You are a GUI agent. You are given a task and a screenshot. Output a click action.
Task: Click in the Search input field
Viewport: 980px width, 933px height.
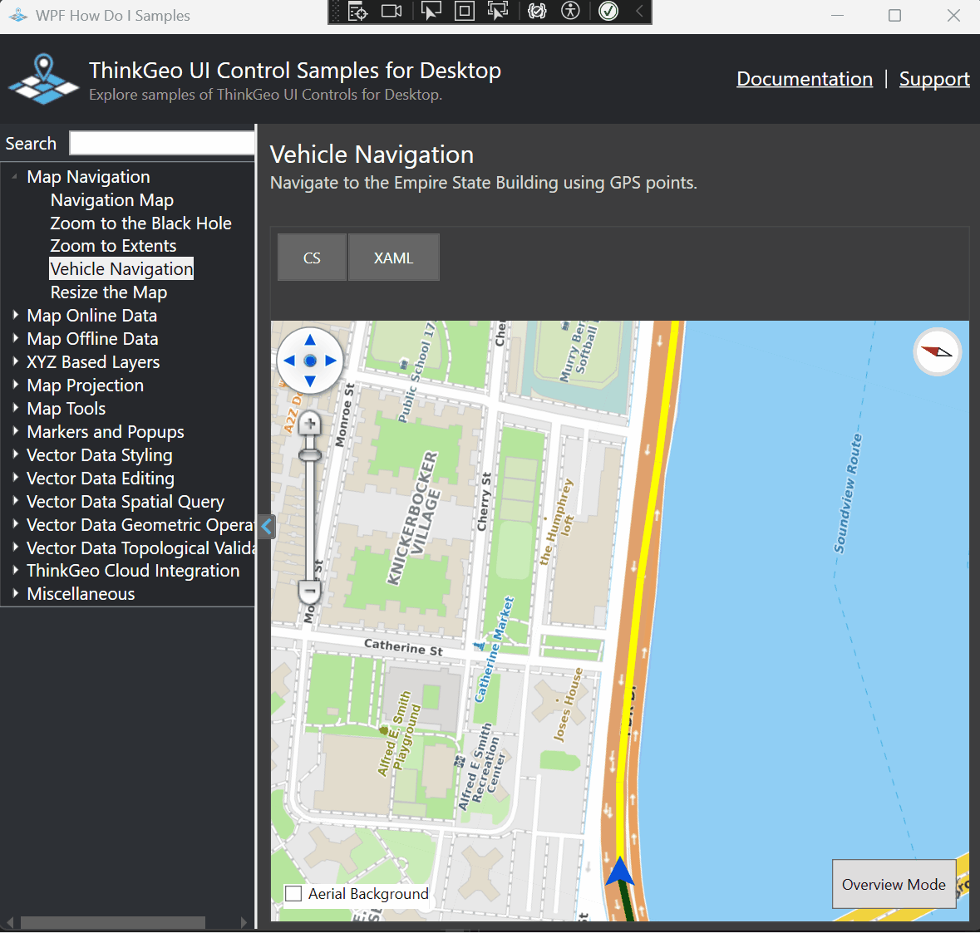click(162, 143)
